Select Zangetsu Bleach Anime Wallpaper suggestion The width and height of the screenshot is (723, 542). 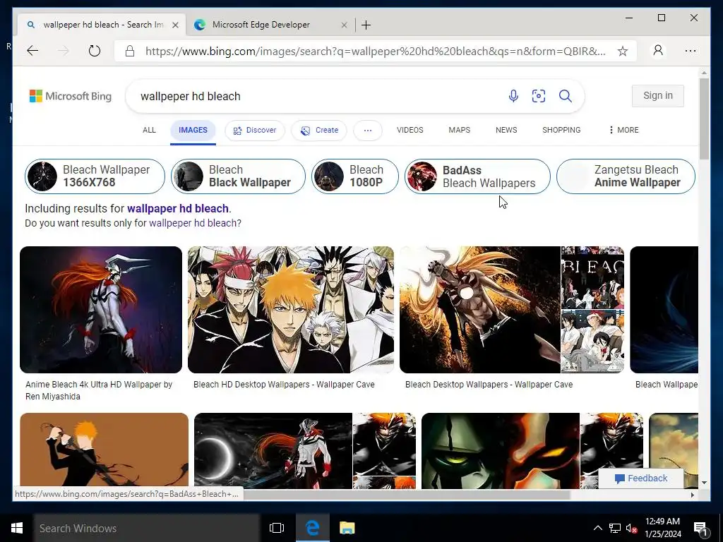626,176
